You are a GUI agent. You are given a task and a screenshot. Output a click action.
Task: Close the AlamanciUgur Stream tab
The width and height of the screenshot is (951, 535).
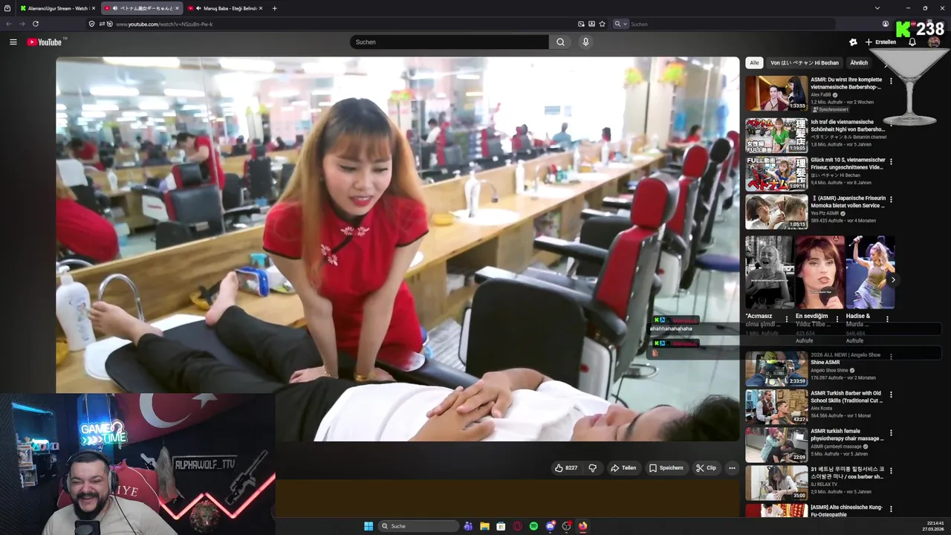pos(93,8)
